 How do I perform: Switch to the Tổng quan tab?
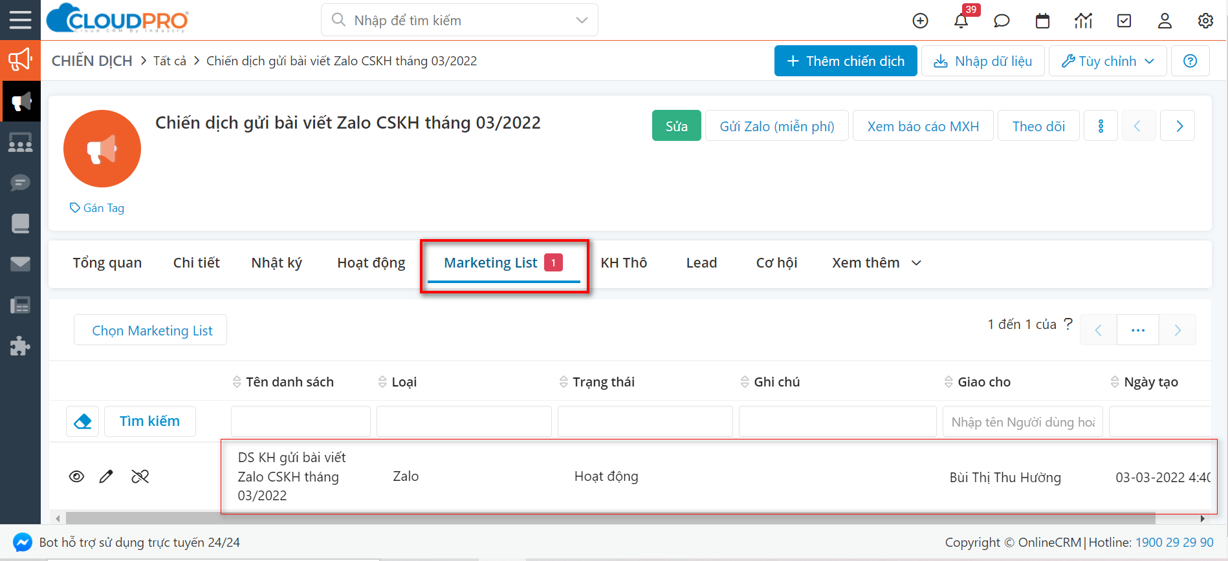[107, 263]
